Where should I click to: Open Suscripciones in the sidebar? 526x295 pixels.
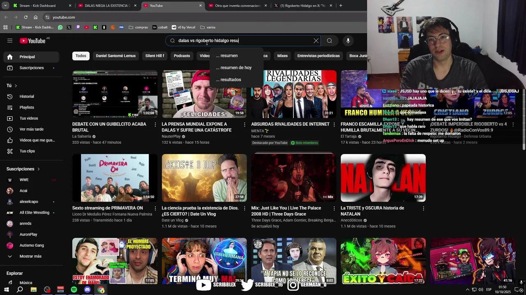click(x=32, y=68)
